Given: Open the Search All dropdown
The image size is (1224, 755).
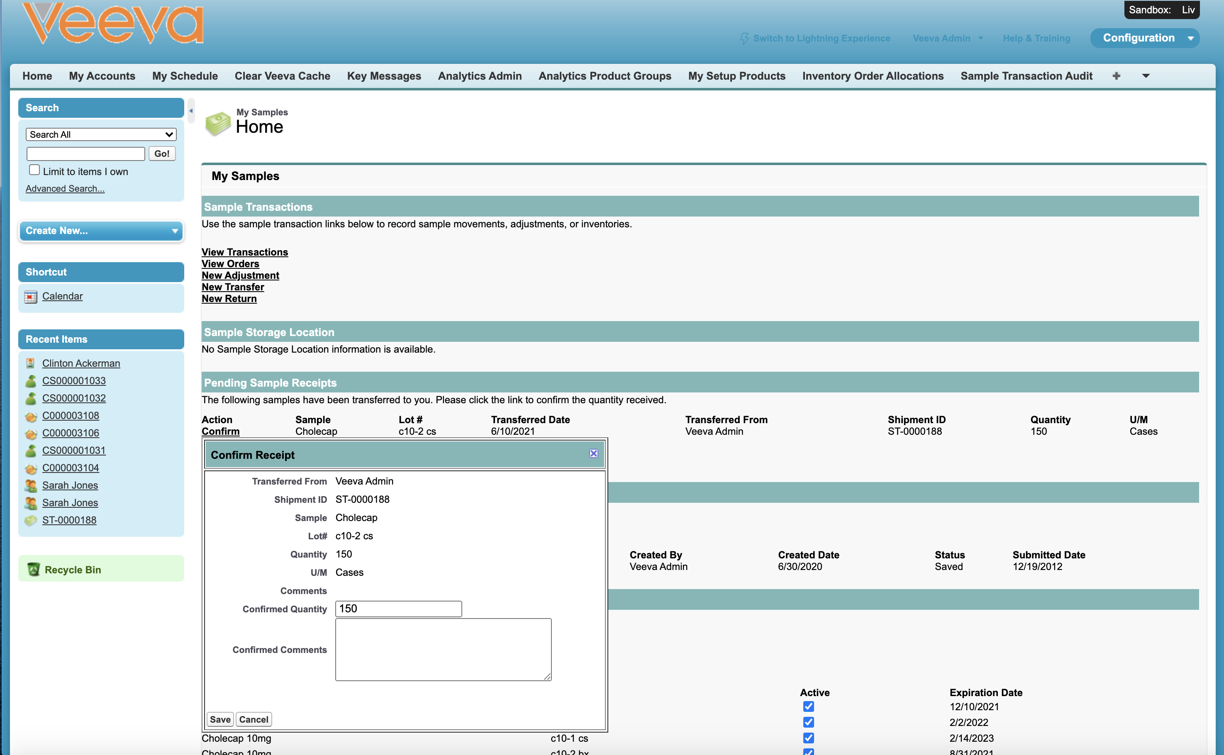Looking at the screenshot, I should [101, 134].
